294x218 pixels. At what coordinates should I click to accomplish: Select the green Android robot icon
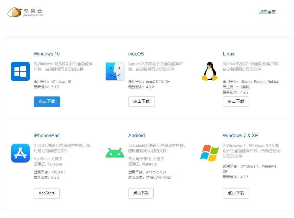tap(115, 152)
